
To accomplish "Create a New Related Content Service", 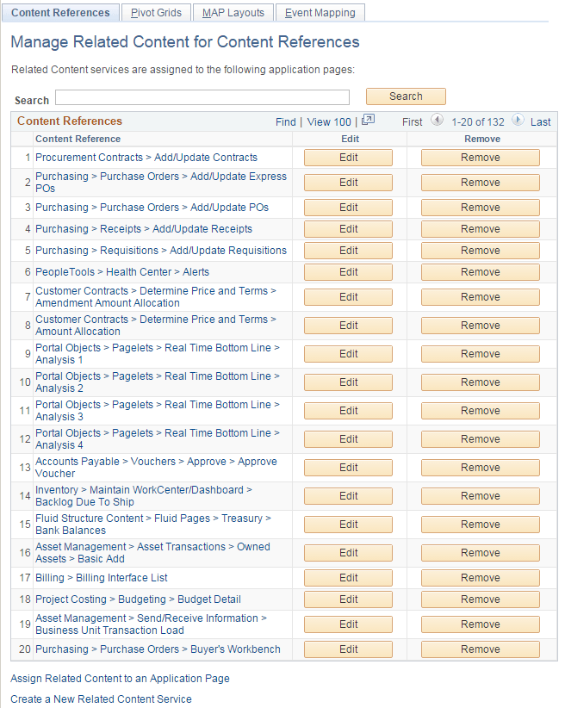I will click(101, 699).
